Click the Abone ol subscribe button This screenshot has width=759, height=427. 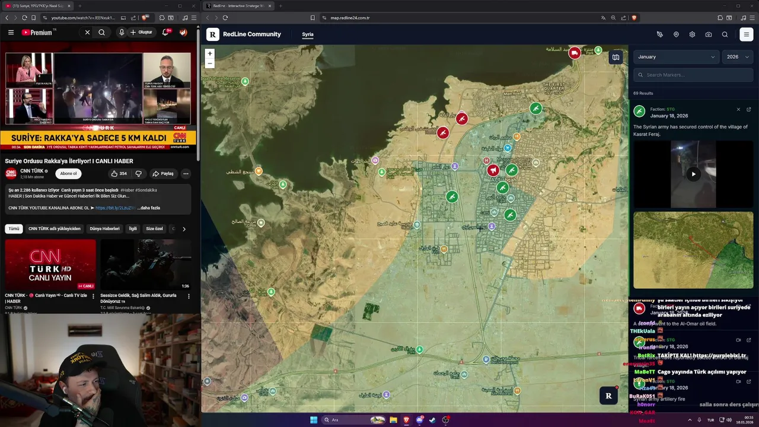[x=68, y=174]
